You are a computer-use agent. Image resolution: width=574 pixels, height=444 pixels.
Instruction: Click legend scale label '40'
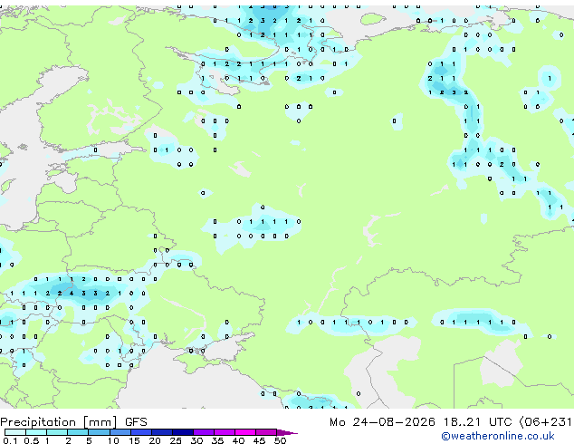(x=238, y=440)
